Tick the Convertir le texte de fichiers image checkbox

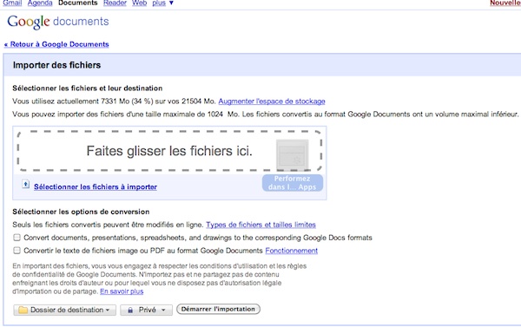coord(16,251)
